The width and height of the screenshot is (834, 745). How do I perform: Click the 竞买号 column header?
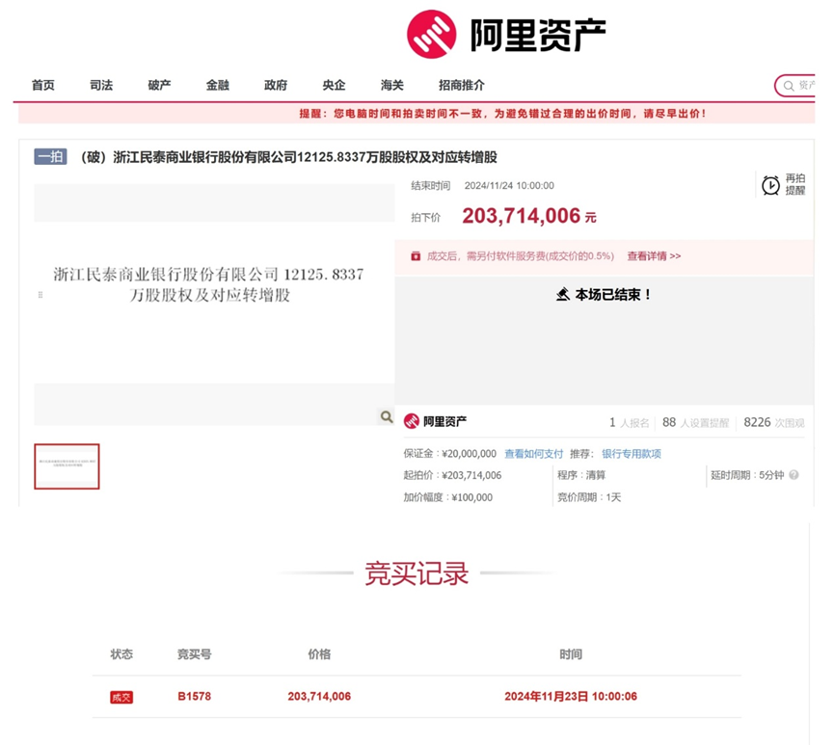[x=194, y=654]
